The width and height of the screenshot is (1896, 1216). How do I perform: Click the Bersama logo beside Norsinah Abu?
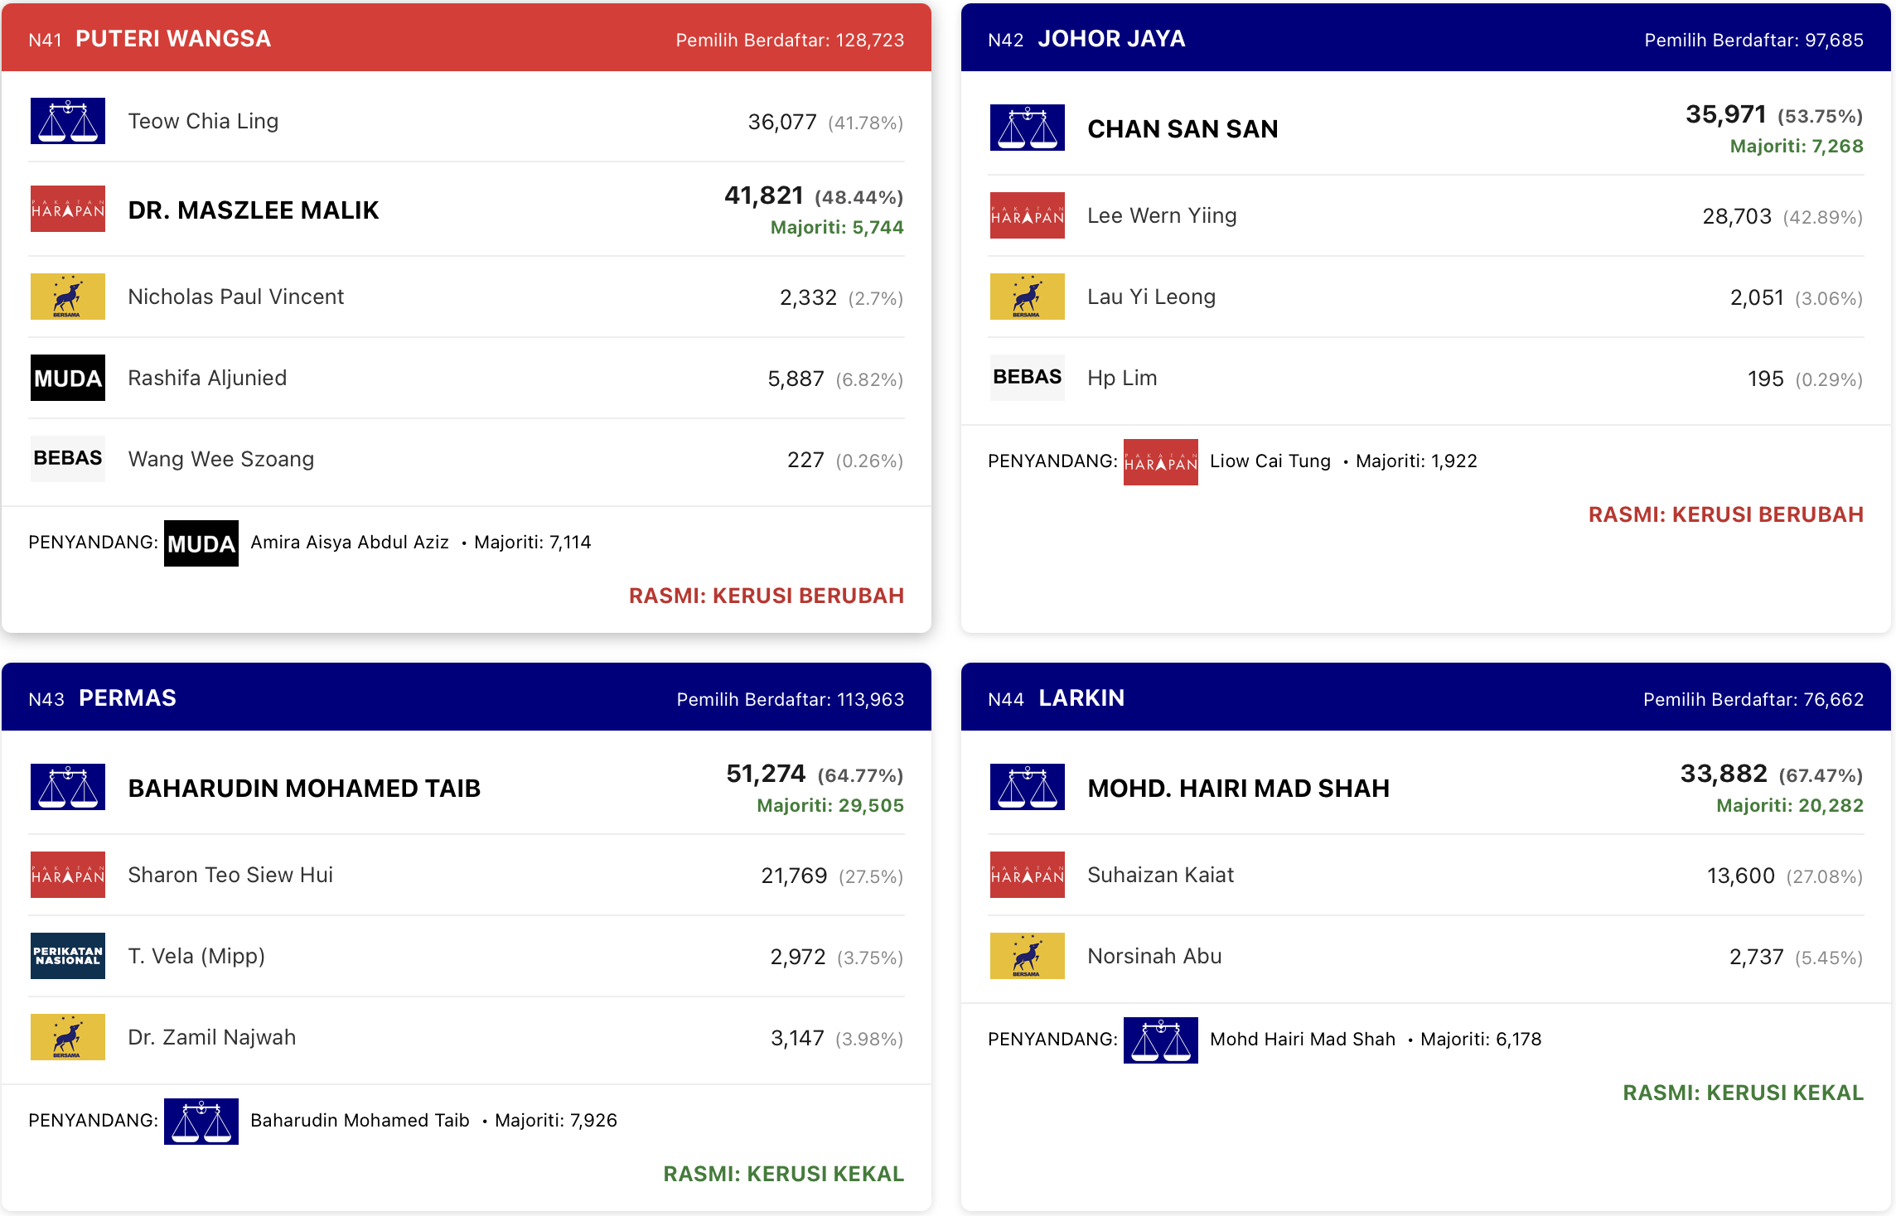tap(1028, 956)
